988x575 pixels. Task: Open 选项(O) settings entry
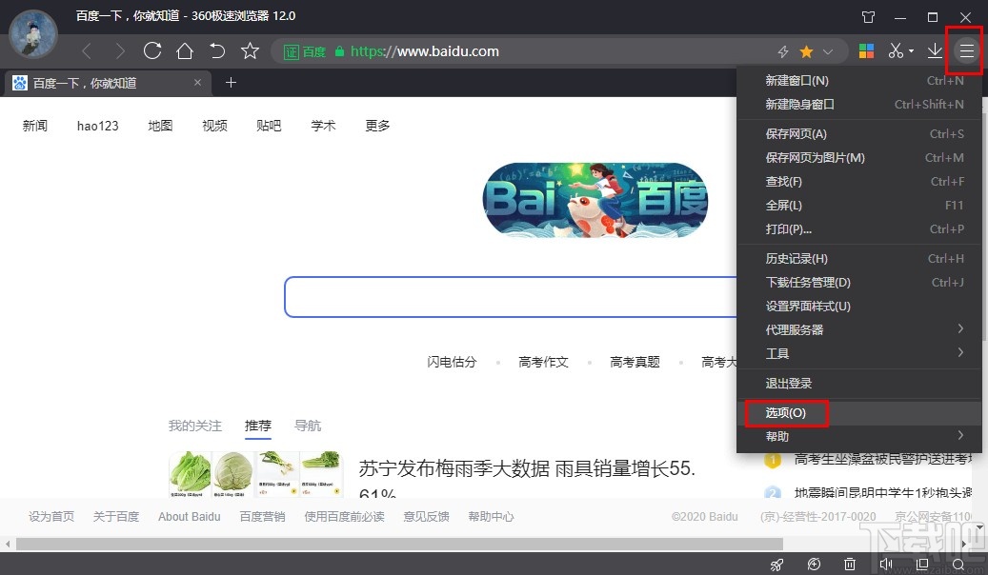pos(859,413)
